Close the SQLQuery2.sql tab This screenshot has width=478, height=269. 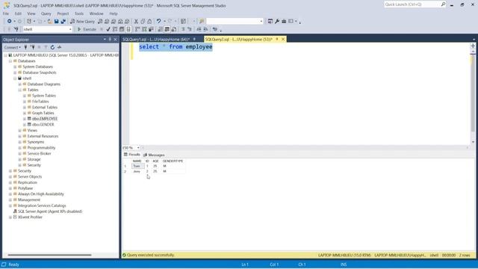[283, 39]
